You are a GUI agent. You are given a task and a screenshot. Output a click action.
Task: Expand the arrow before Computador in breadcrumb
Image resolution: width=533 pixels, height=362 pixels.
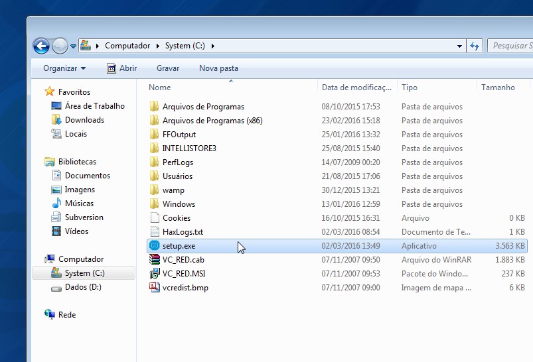[98, 46]
